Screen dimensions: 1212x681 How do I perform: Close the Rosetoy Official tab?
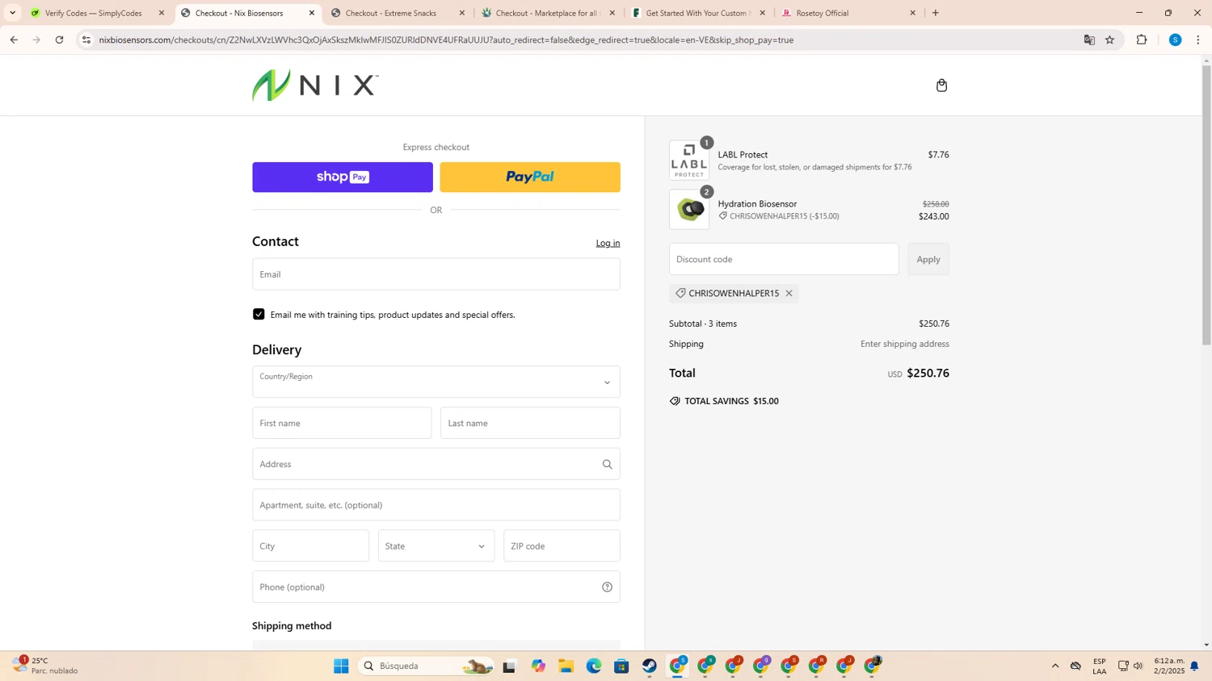[913, 13]
